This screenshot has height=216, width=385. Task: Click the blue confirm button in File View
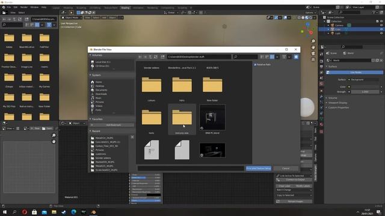258,169
